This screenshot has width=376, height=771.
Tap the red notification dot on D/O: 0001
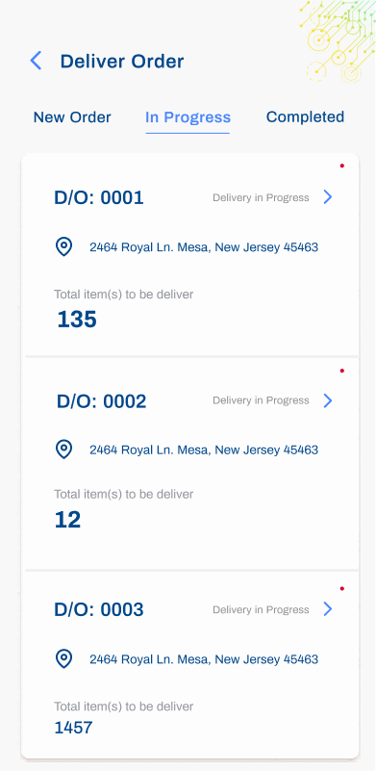click(x=342, y=167)
